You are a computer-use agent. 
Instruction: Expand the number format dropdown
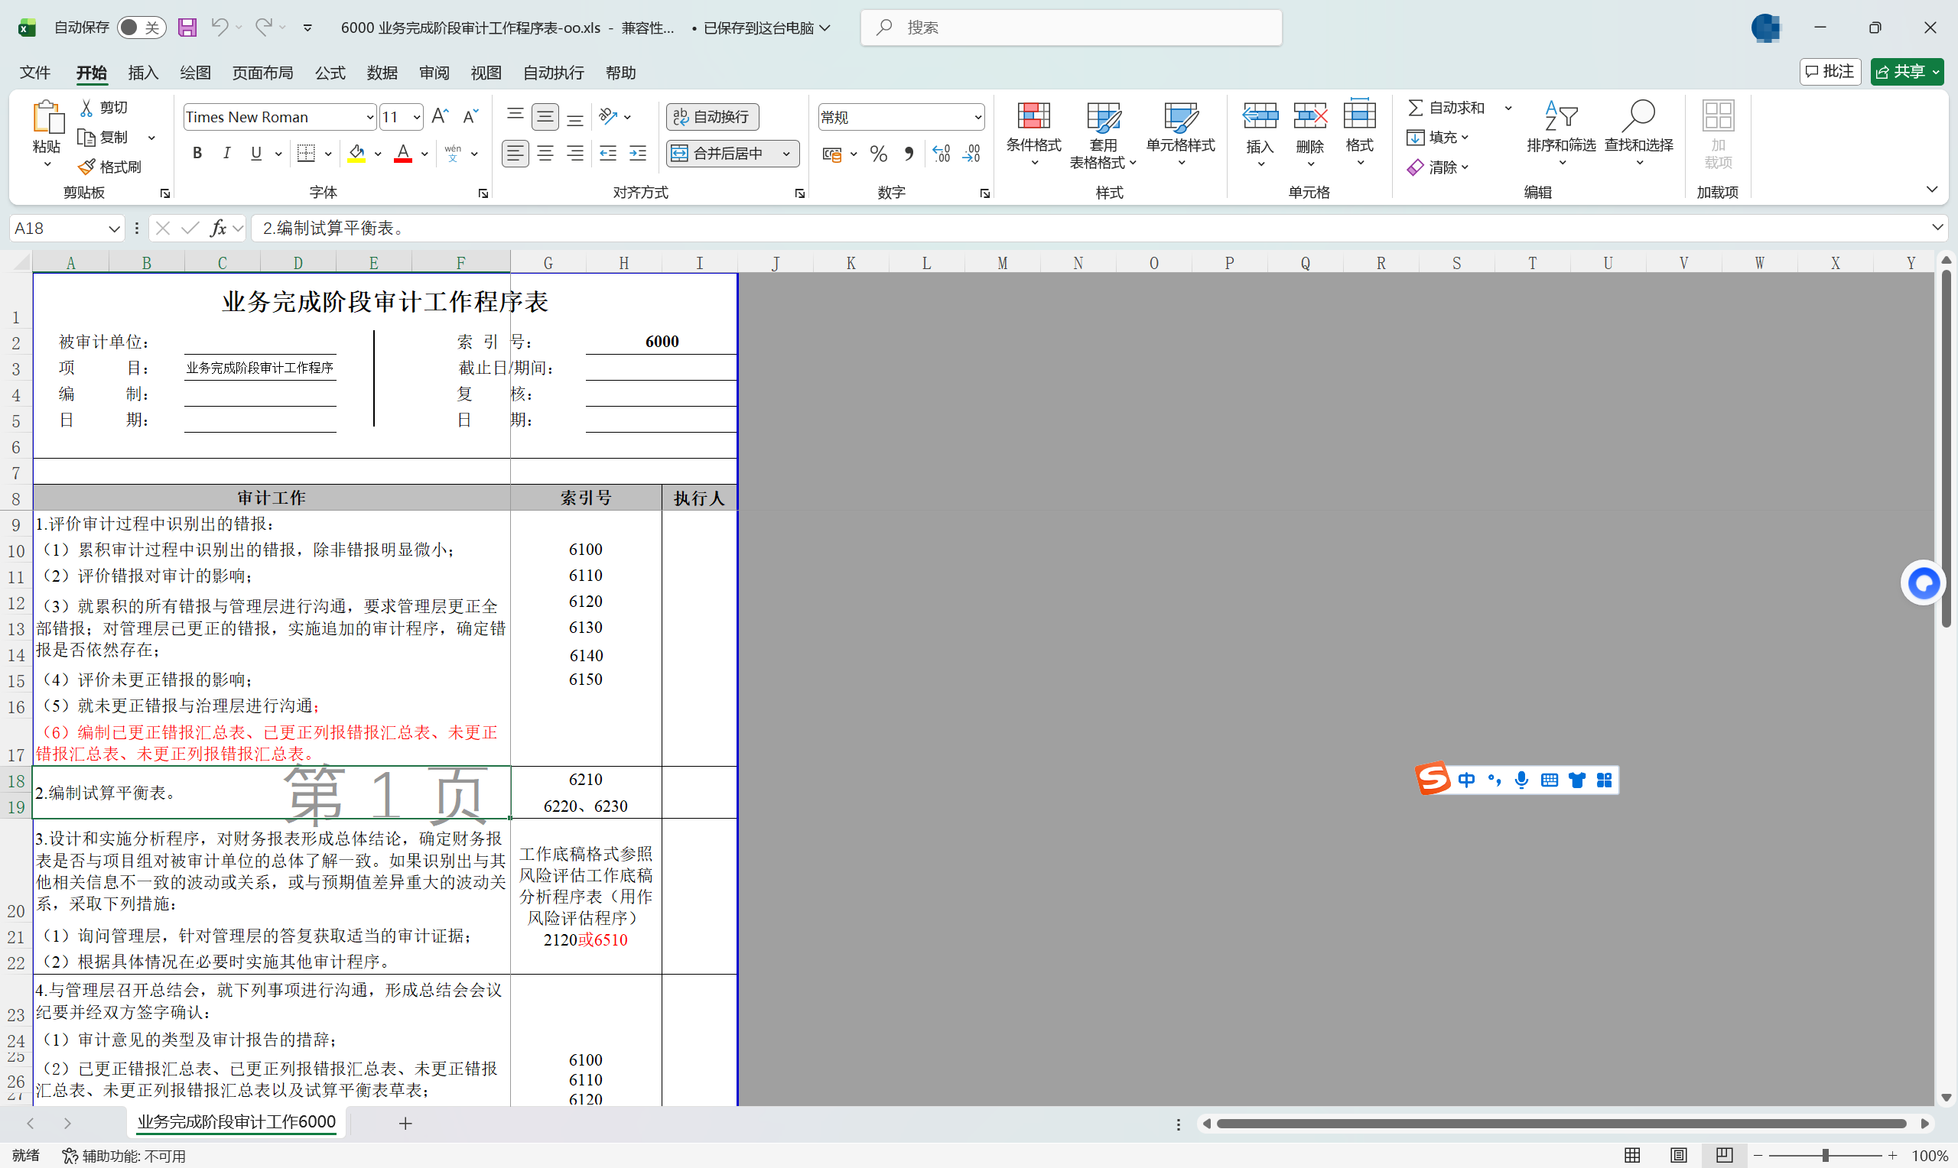pos(977,117)
